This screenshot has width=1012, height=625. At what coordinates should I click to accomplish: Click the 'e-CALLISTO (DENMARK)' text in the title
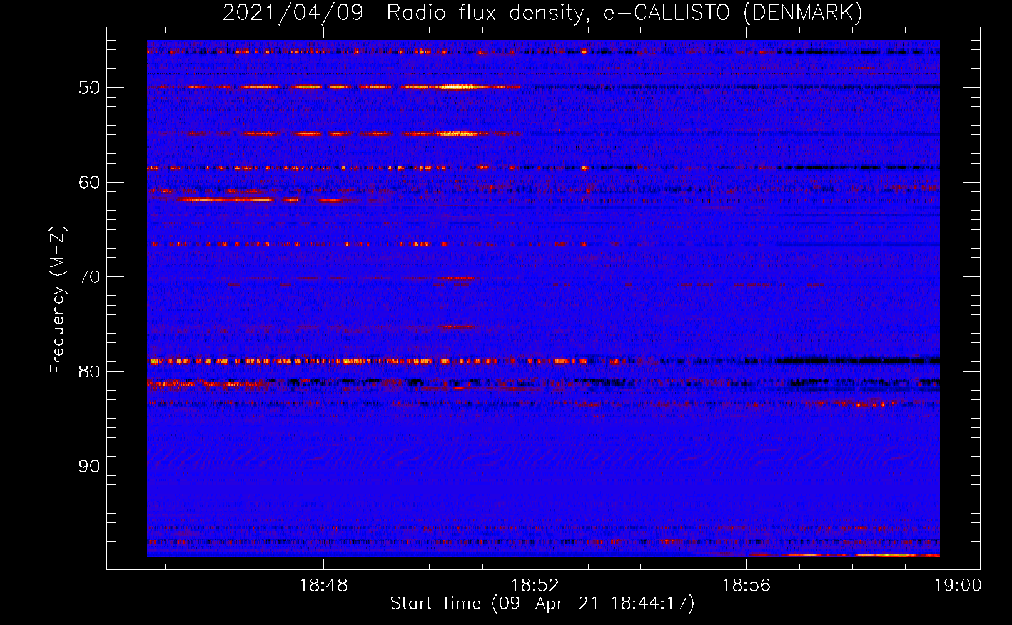click(732, 13)
